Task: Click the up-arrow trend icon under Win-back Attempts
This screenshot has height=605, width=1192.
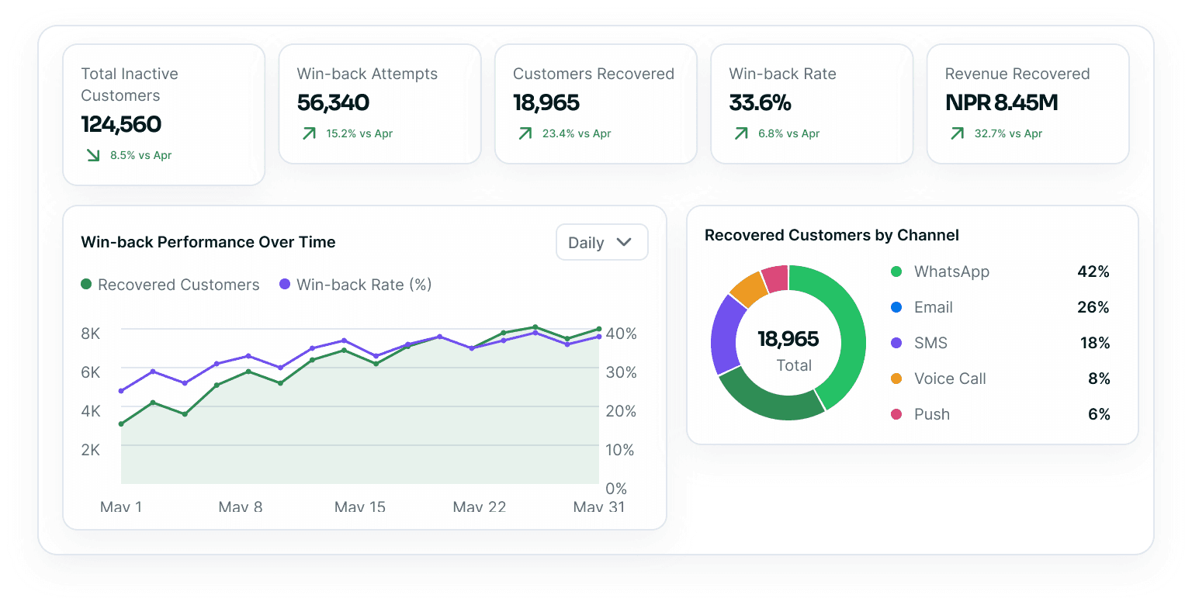Action: pos(309,133)
